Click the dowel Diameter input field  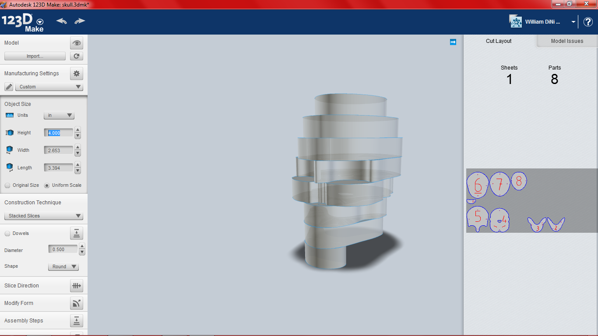click(x=63, y=249)
